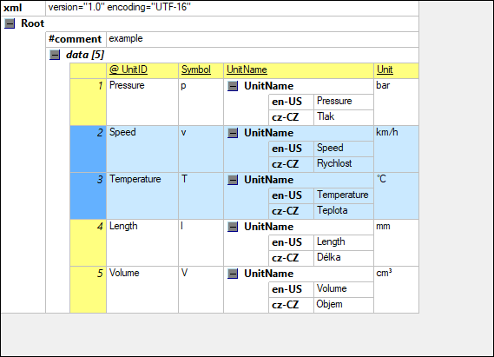Click the xml declaration value cell
Viewport: 494px width, 357px height.
click(232, 8)
